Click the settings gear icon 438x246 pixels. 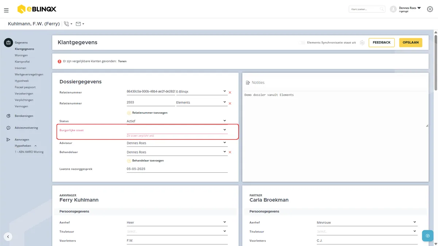(430, 9)
